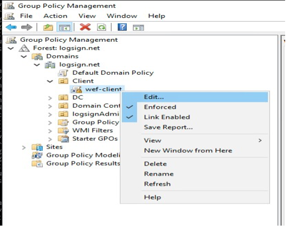Collapse the Forest: logsign.net node

[11, 48]
